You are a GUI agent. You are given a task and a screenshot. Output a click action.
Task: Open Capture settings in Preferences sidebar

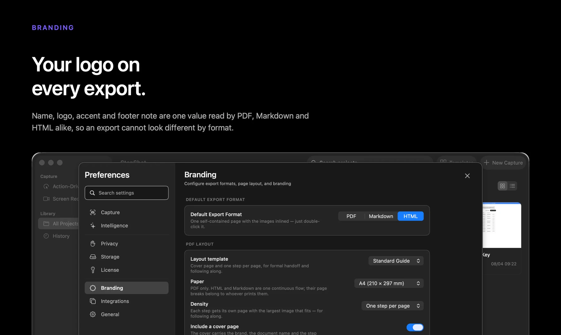pos(126,212)
